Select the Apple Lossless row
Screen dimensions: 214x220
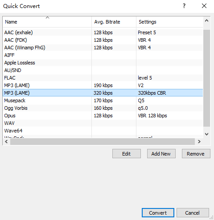[103, 63]
